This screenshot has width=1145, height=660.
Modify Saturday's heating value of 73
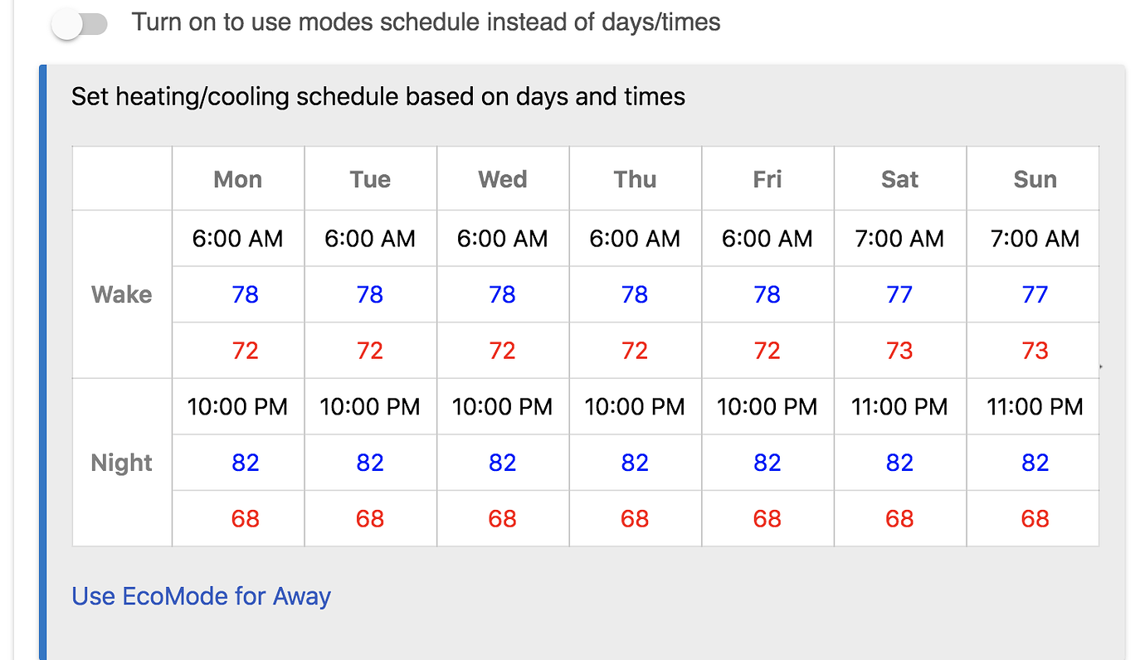pos(899,349)
